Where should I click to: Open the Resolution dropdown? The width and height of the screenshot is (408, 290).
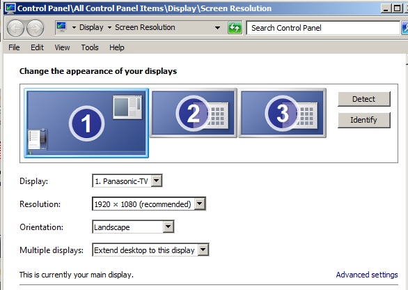(149, 204)
